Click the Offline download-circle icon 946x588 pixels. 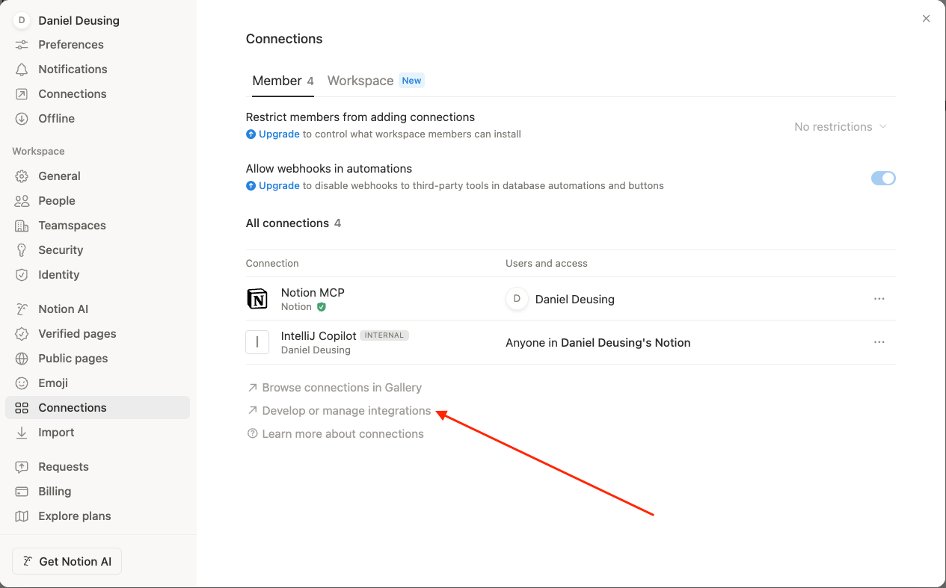(x=22, y=119)
